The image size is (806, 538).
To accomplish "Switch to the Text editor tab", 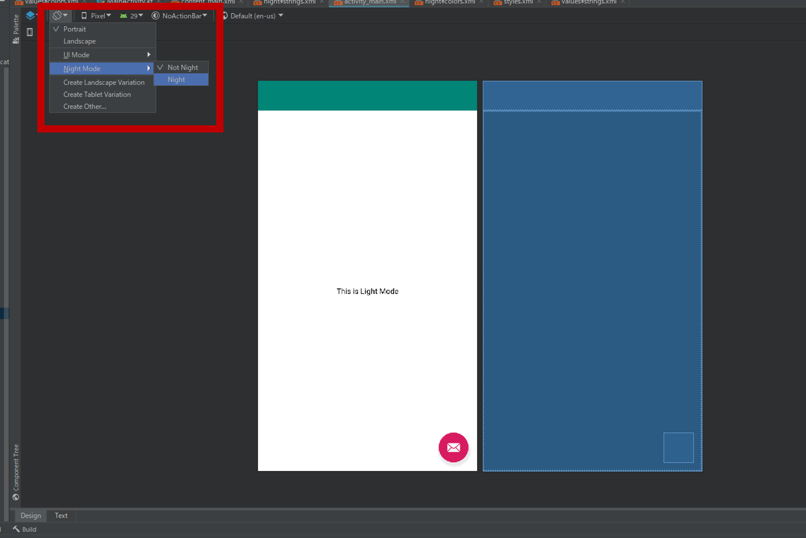I will pyautogui.click(x=61, y=515).
